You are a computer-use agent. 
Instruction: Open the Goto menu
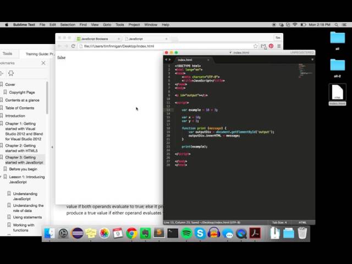(107, 25)
